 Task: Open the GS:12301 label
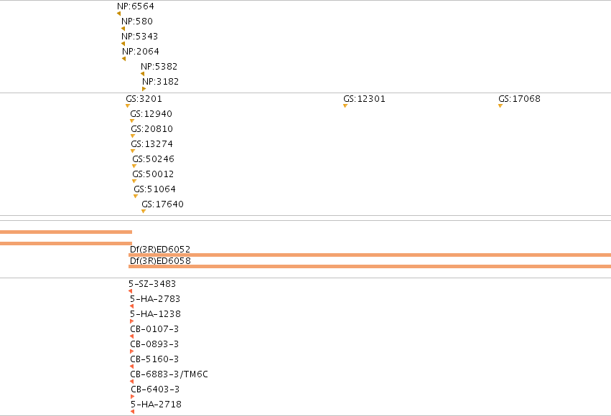pos(364,99)
